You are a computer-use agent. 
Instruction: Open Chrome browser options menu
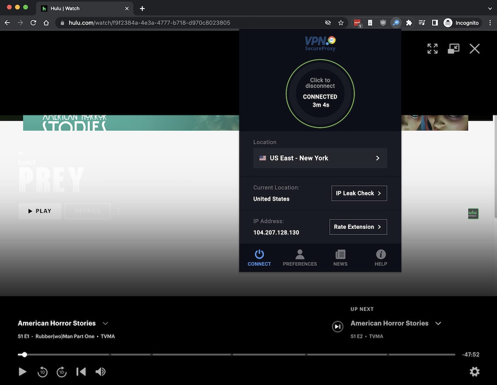click(490, 23)
